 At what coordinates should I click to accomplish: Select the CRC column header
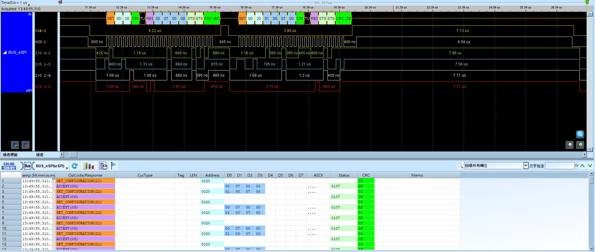point(366,175)
